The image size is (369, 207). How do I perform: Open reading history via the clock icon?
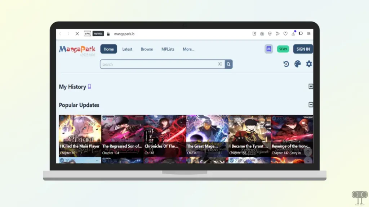(286, 64)
